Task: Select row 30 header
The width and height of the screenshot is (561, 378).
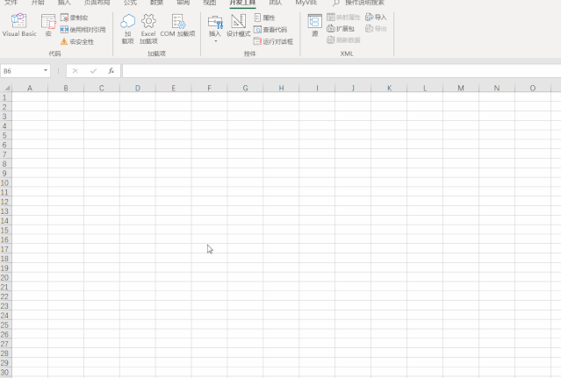Action: point(6,372)
